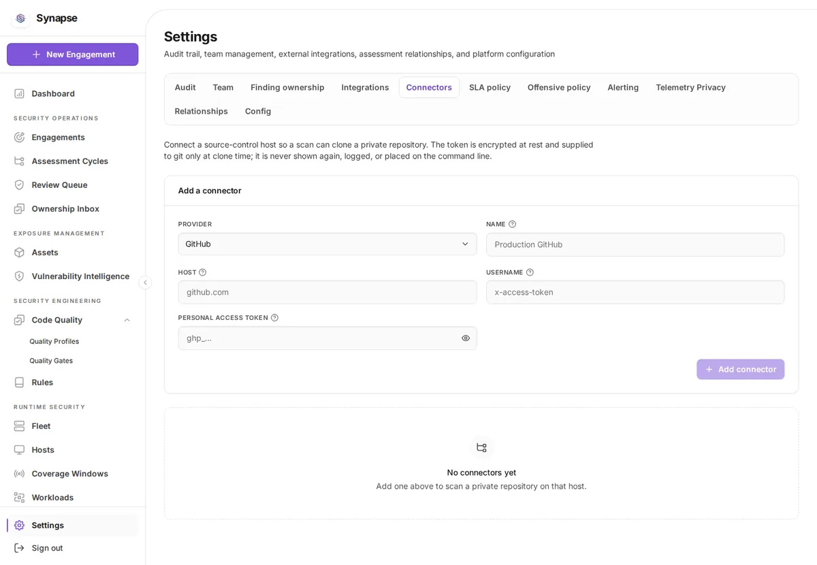
Task: Click Sign out in the sidebar
Action: tap(72, 547)
